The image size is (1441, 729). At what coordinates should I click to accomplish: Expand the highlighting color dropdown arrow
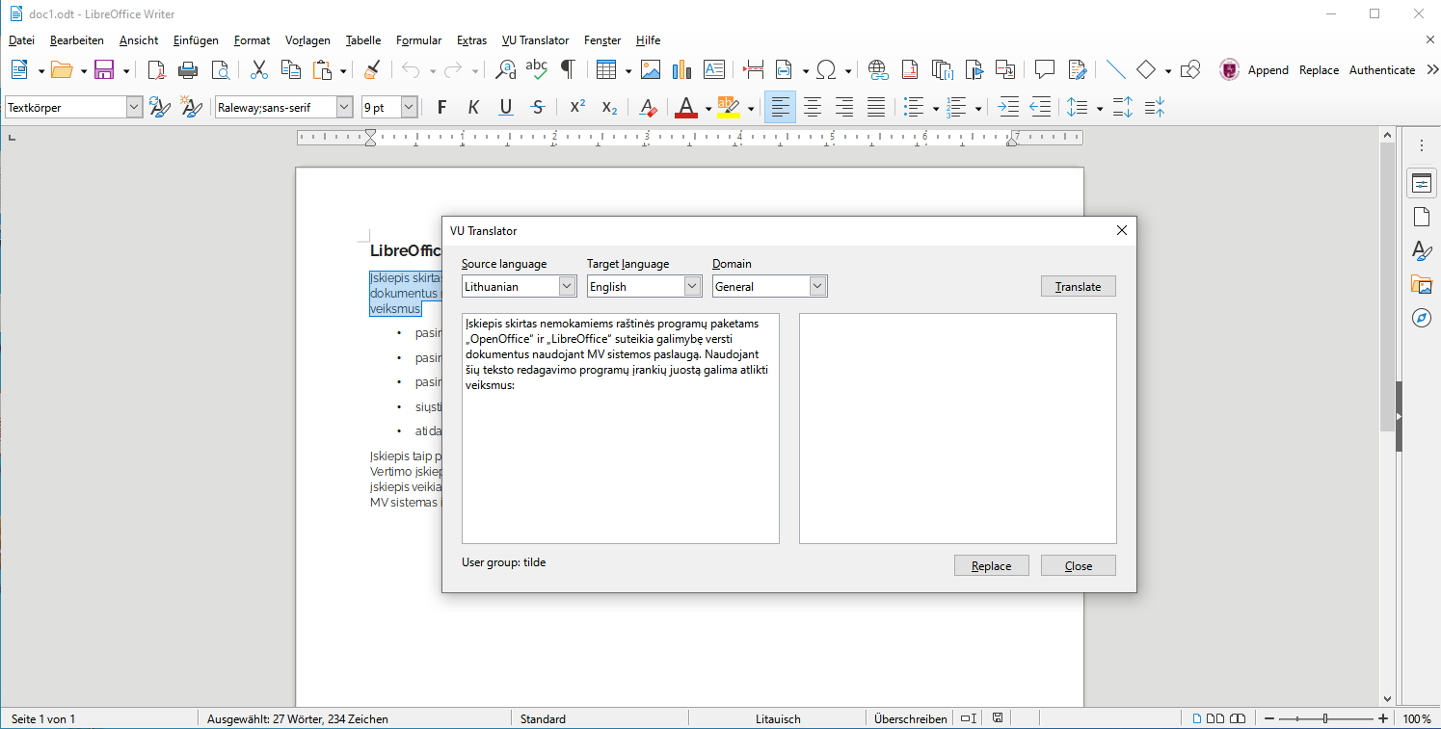751,108
